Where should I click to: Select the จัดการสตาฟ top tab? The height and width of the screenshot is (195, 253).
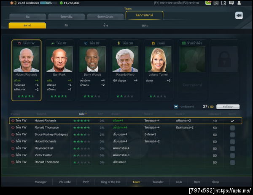tap(144, 16)
